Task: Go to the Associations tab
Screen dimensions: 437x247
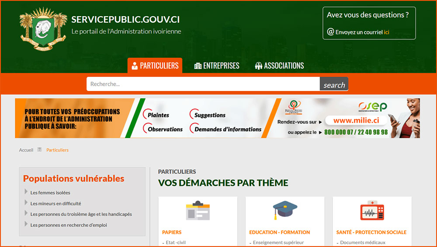Action: coord(279,66)
